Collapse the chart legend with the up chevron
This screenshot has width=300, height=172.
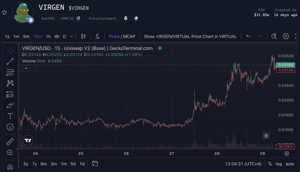click(26, 68)
